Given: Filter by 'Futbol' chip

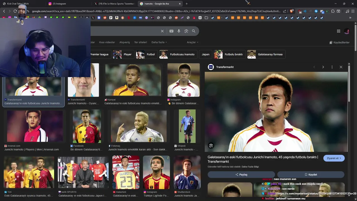Looking at the screenshot, I should (x=146, y=54).
